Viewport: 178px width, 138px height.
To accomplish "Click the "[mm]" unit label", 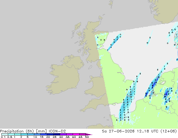I will coord(41,131).
